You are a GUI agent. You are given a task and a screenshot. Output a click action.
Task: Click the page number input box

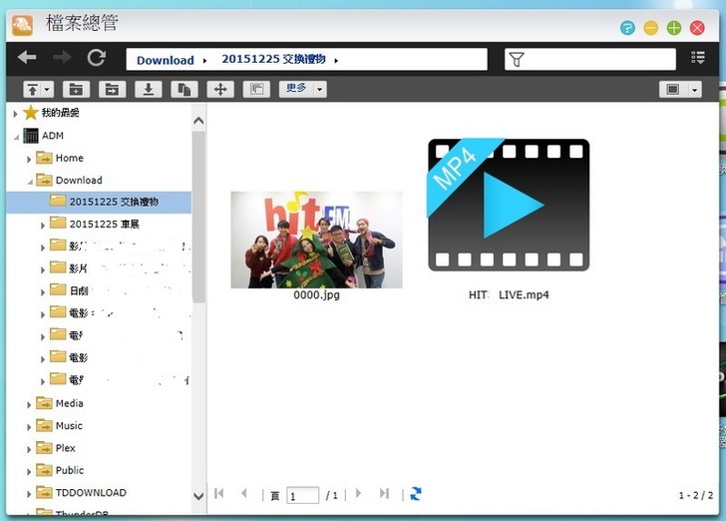coord(302,495)
